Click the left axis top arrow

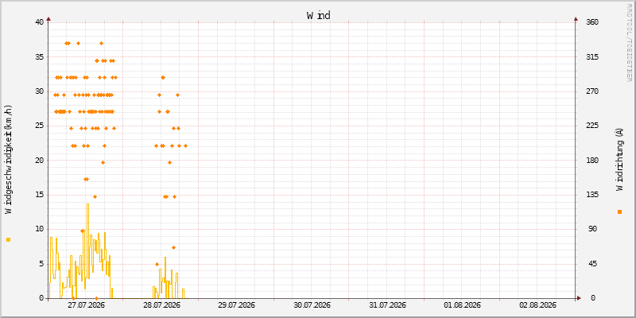[x=48, y=18]
